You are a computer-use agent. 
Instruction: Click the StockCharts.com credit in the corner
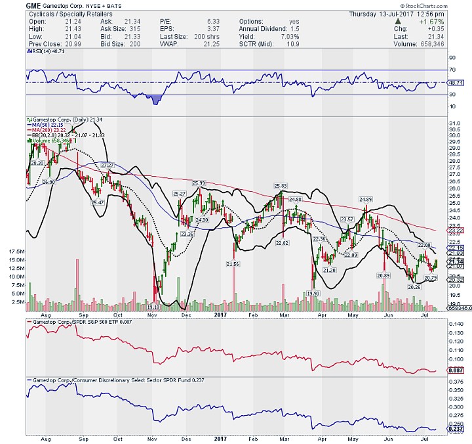(424, 6)
